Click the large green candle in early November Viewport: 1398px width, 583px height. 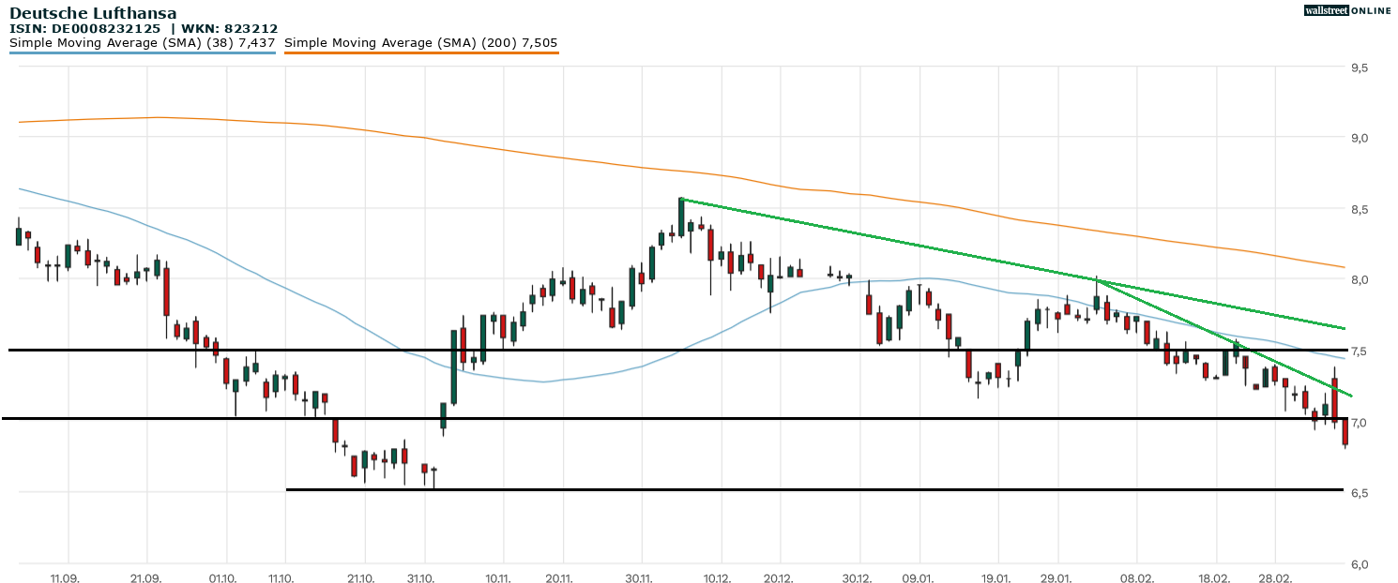click(x=453, y=367)
